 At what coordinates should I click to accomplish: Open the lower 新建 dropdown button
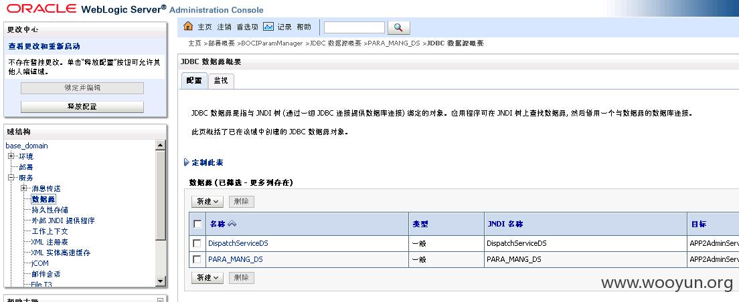point(208,277)
